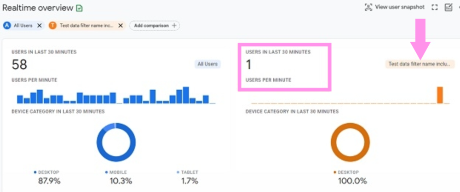Click the Test data filter badge in card
This screenshot has width=460, height=192.
point(420,64)
